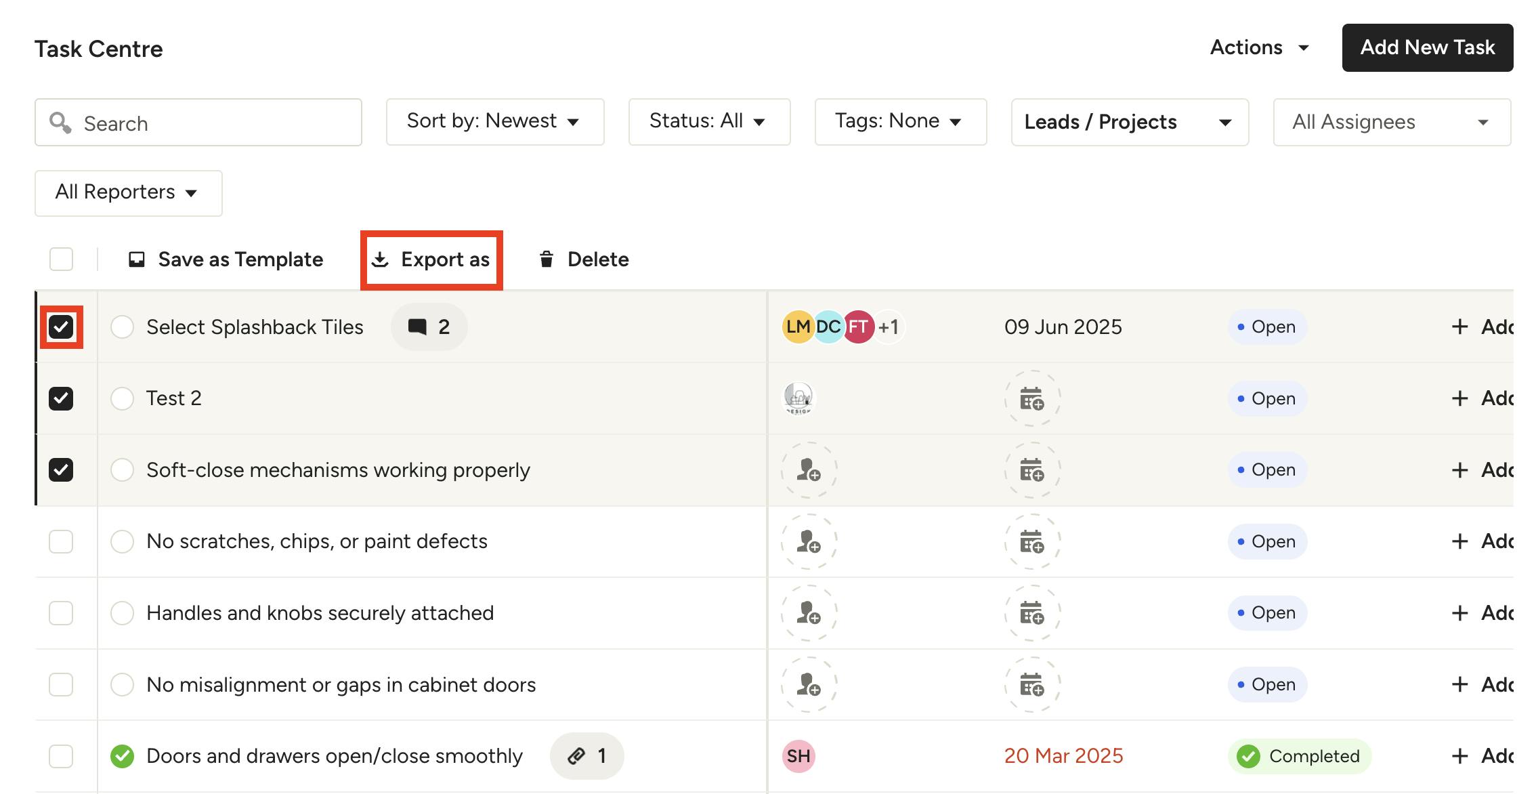Click the comments icon on Select Splashback Tiles
This screenshot has height=794, width=1536.
coord(417,327)
